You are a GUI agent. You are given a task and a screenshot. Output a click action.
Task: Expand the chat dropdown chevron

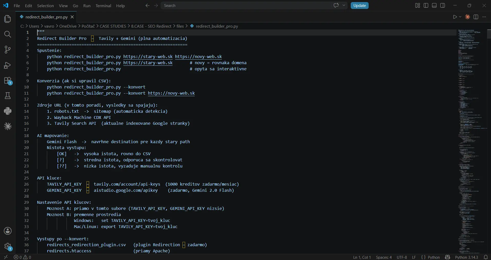(x=344, y=5)
